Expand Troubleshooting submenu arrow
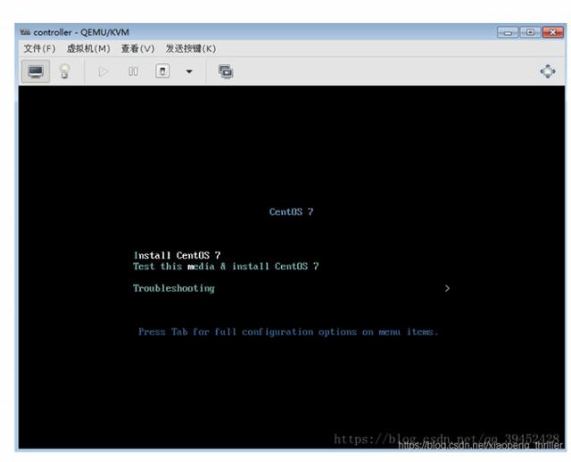Viewport: 571px width, 462px height. (447, 288)
